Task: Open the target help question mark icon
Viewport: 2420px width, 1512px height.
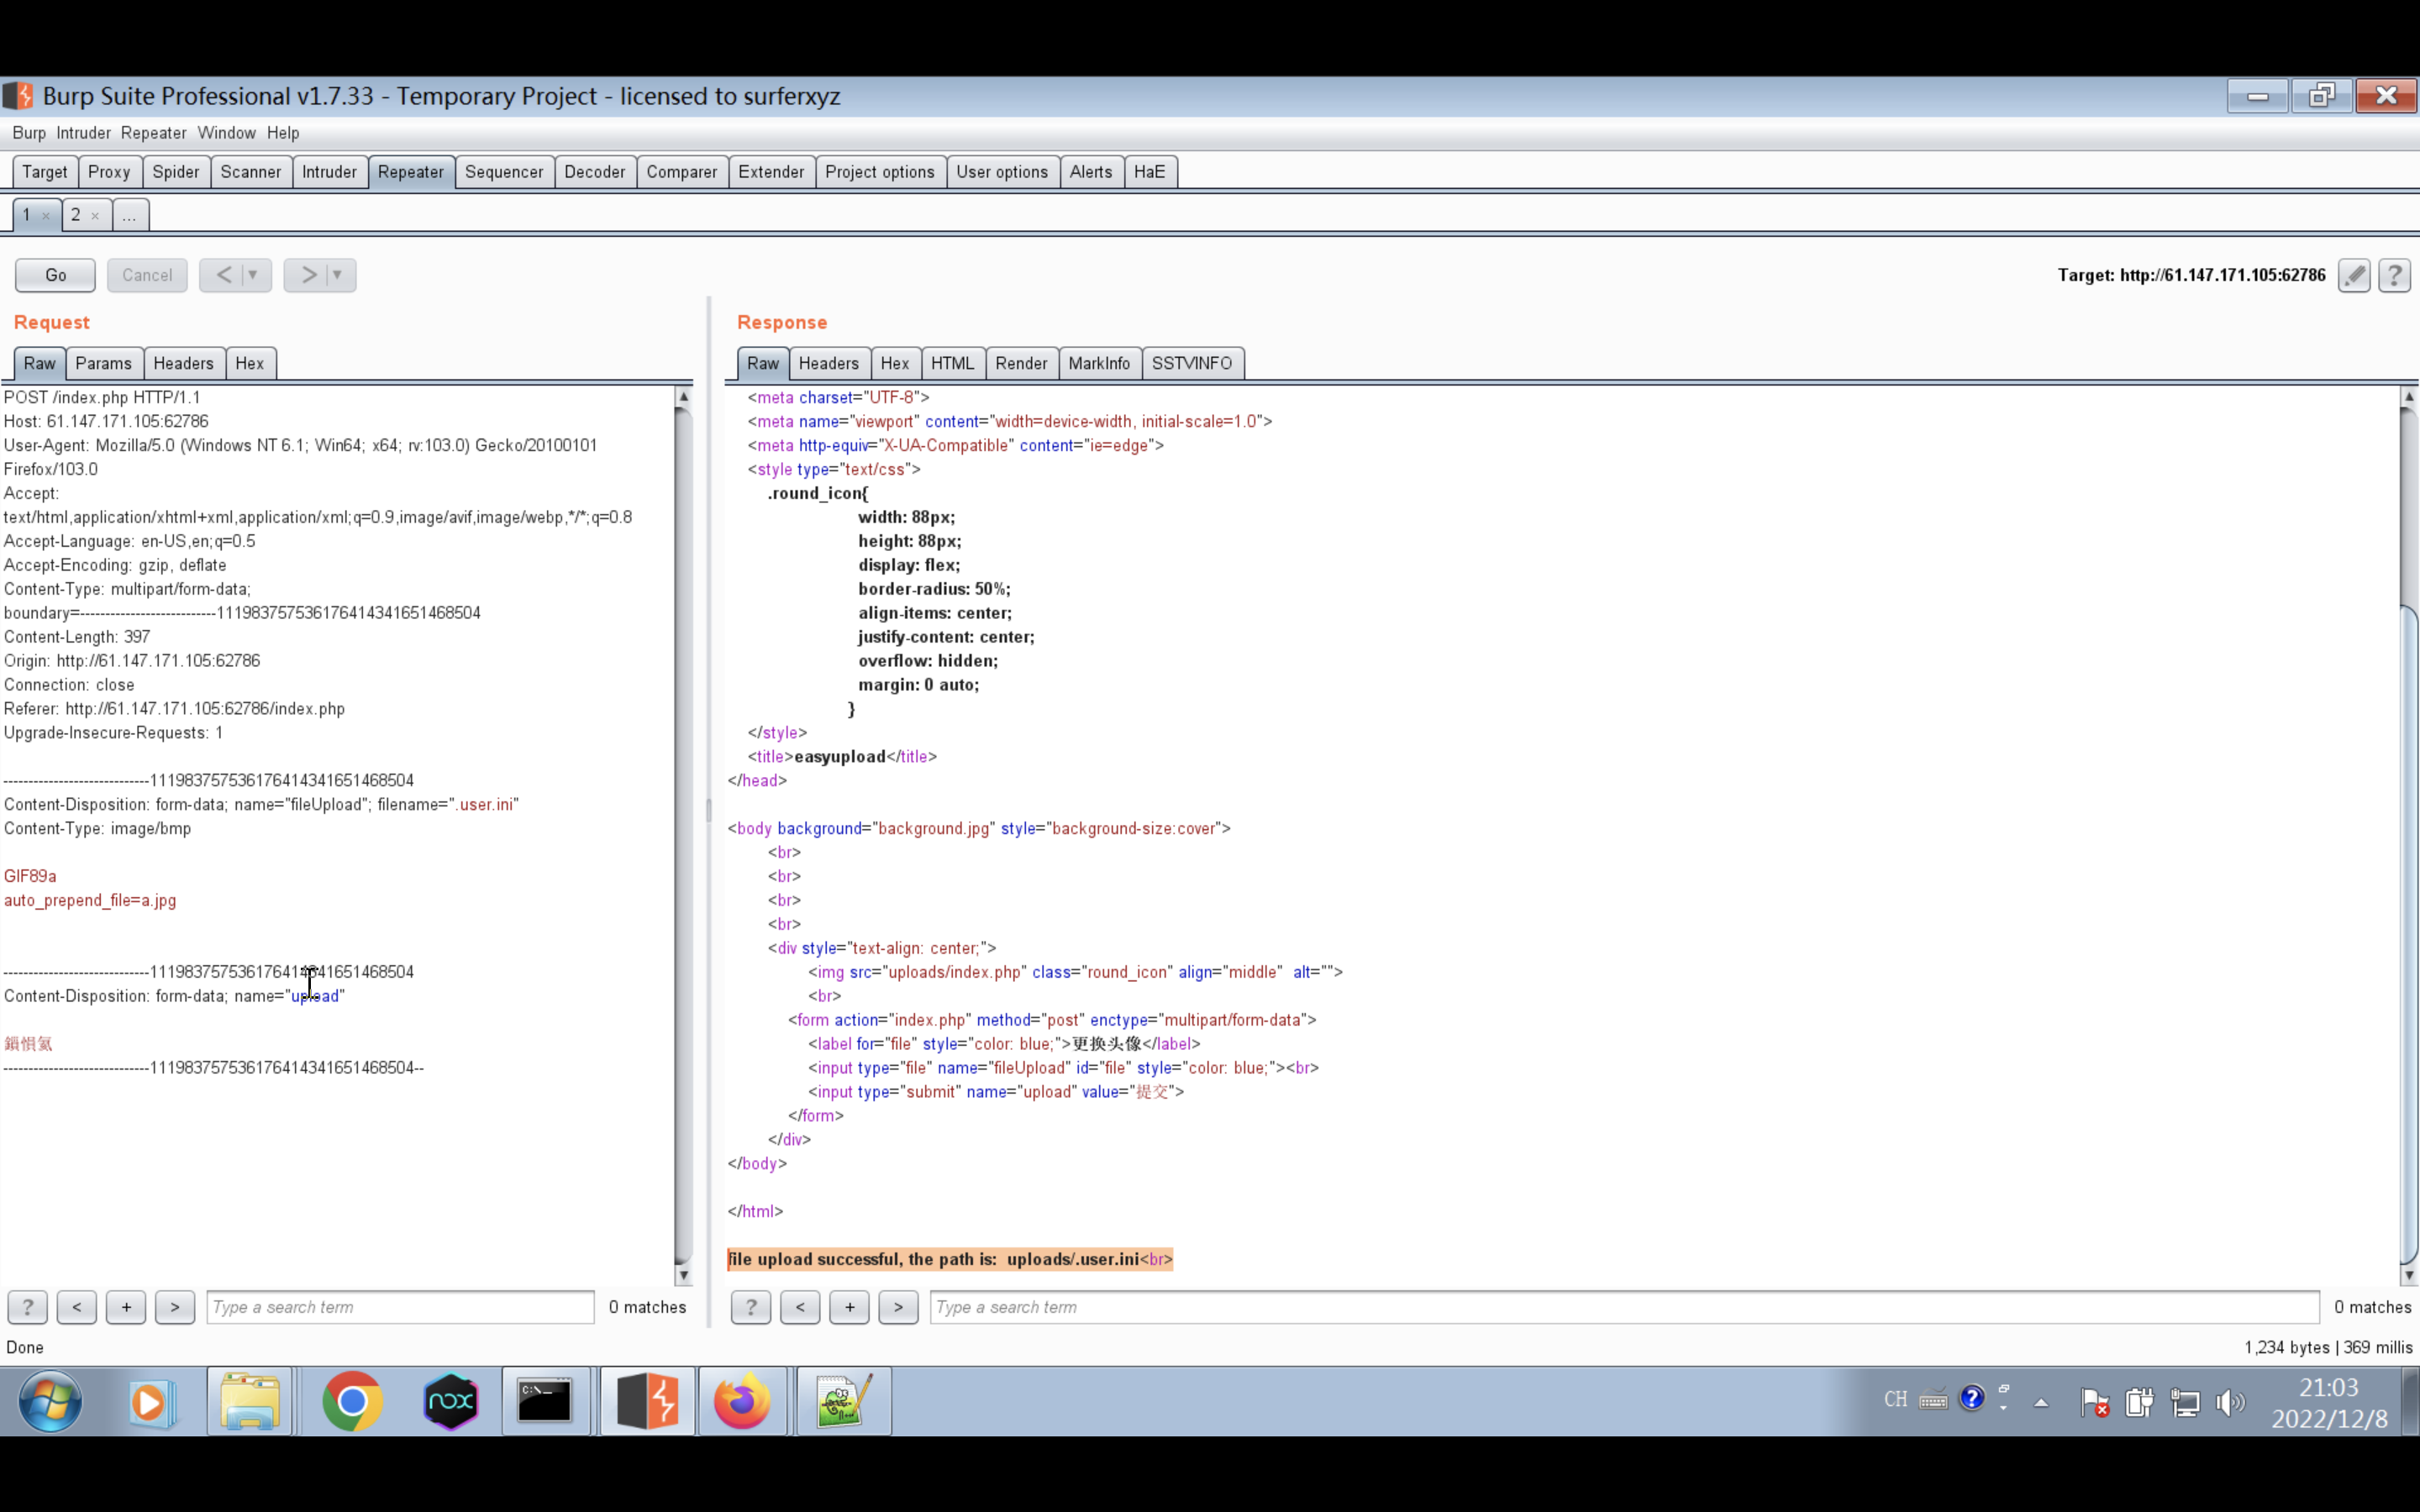Action: [x=2394, y=275]
